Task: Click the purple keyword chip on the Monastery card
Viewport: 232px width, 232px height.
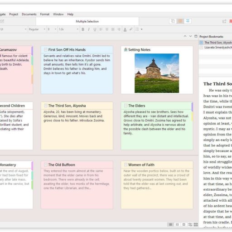Action: [x=32, y=166]
